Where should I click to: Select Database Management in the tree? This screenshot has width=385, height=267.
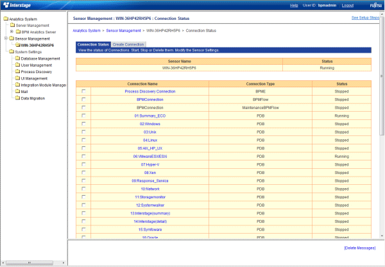[x=40, y=58]
